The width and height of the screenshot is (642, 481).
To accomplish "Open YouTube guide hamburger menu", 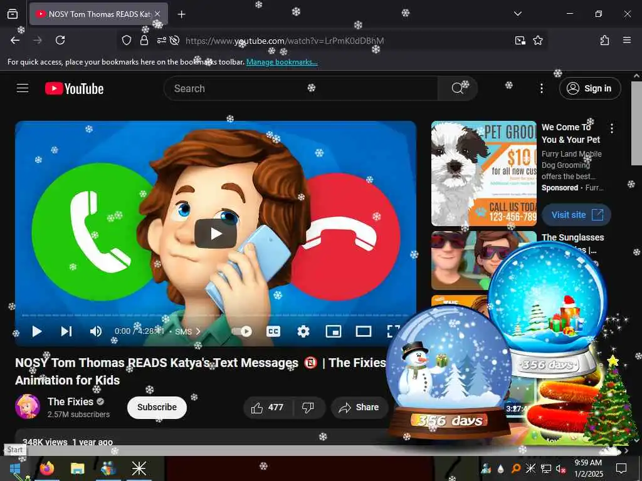I will point(23,88).
